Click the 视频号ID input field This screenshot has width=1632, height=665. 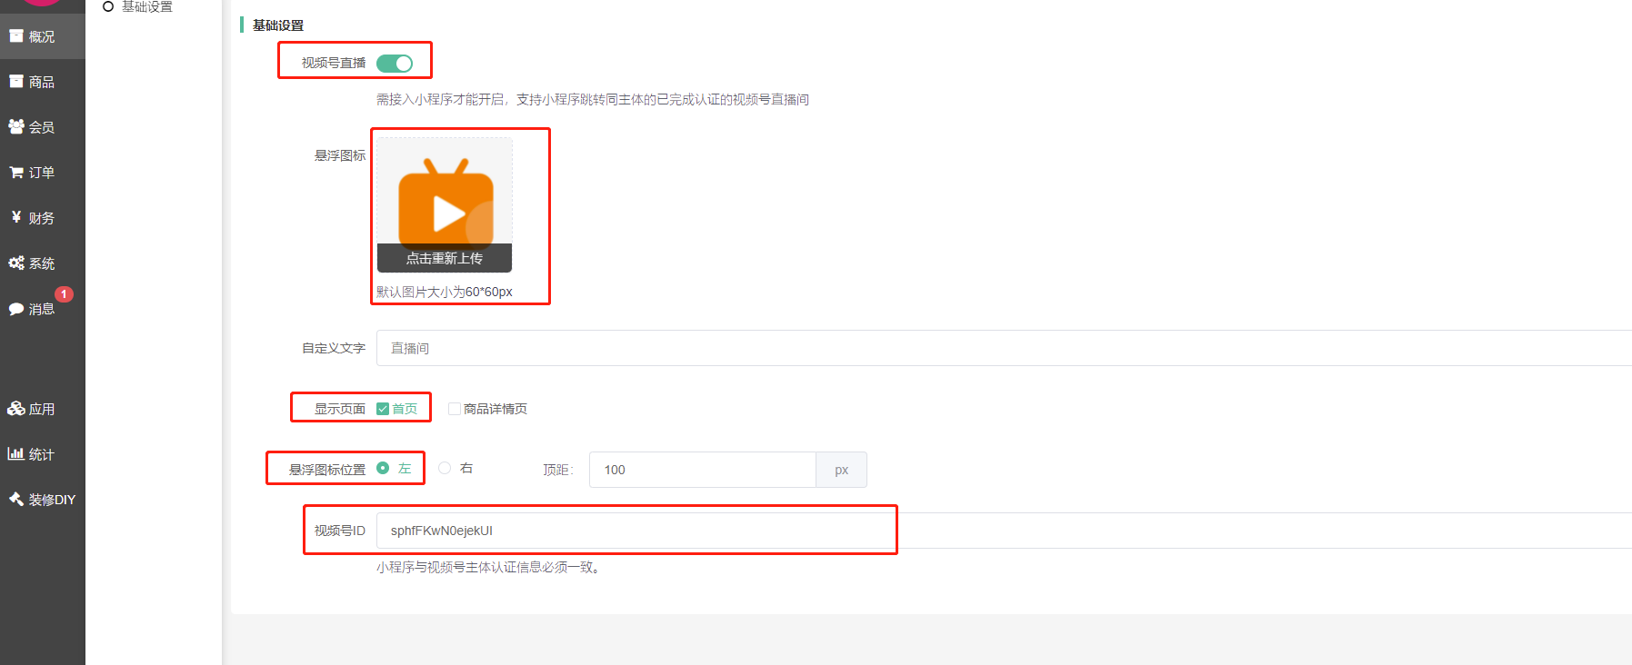(1000, 531)
